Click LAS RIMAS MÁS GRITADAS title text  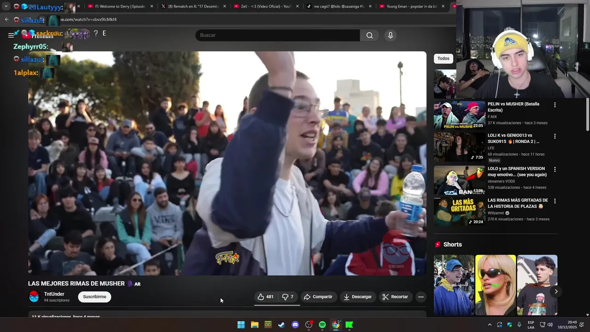point(518,203)
